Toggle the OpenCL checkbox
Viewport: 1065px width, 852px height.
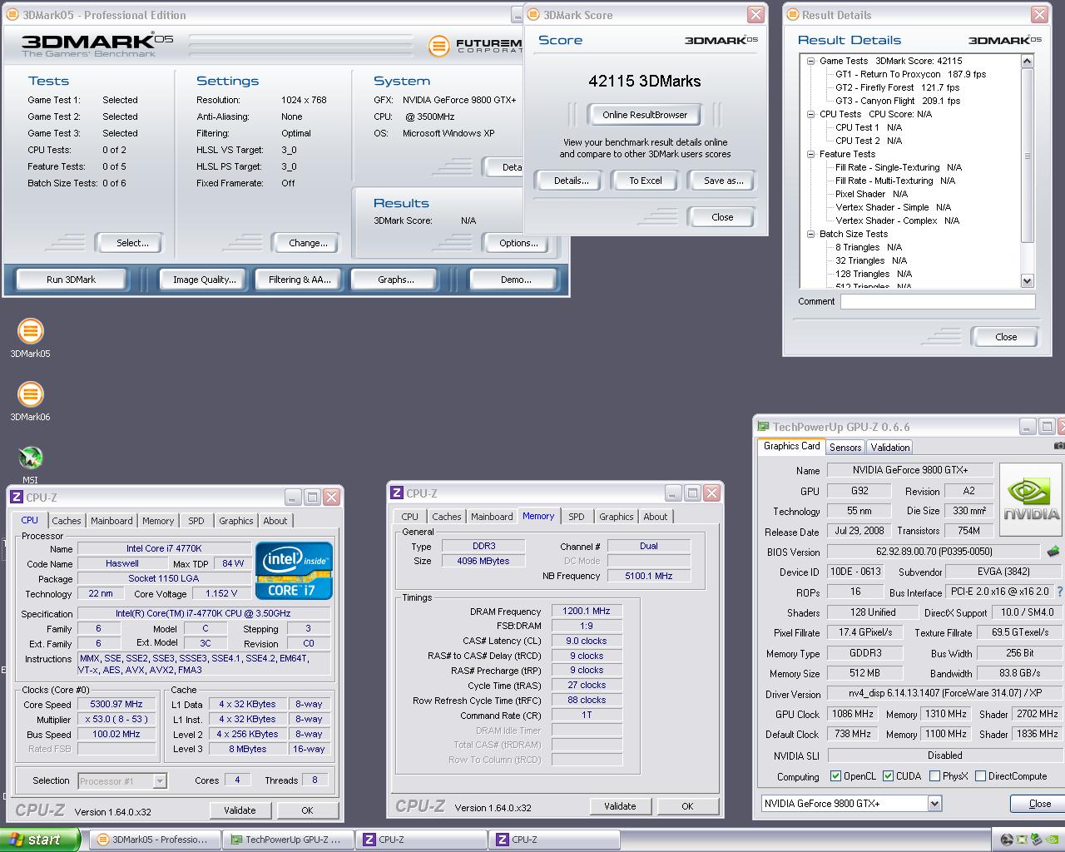[x=835, y=776]
